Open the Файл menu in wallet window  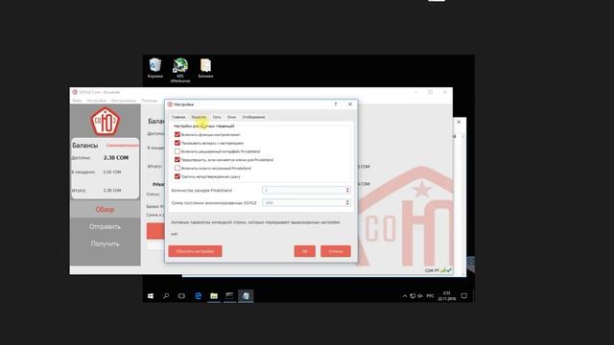coord(77,101)
